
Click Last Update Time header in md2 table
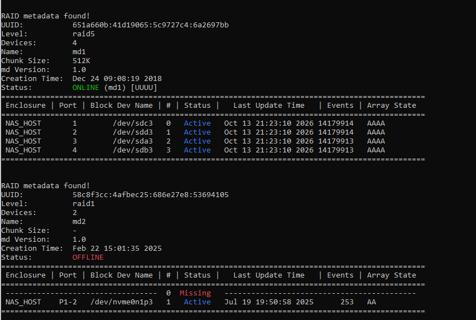pos(268,275)
